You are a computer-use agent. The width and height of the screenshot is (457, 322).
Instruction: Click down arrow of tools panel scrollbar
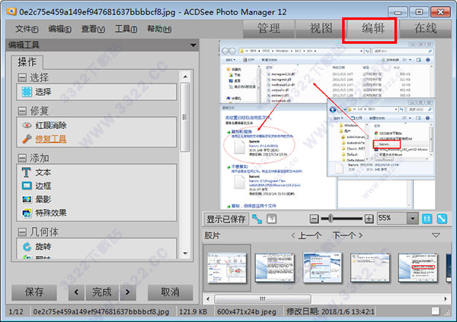[x=185, y=254]
